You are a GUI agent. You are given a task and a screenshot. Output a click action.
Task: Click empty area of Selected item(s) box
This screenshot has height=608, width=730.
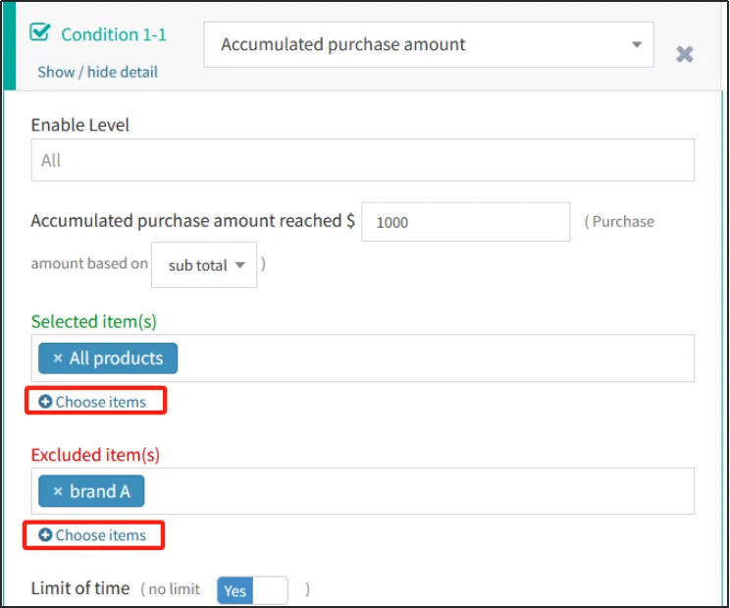[432, 359]
